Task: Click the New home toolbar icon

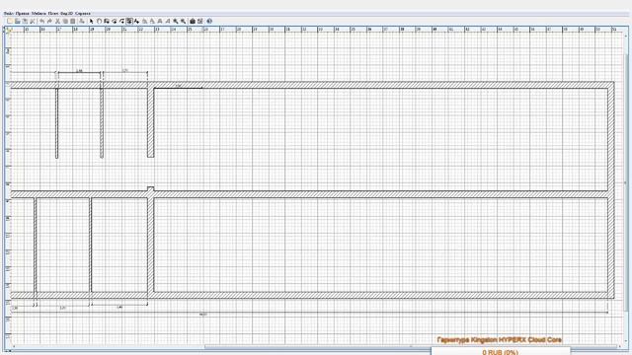Action: click(x=10, y=21)
